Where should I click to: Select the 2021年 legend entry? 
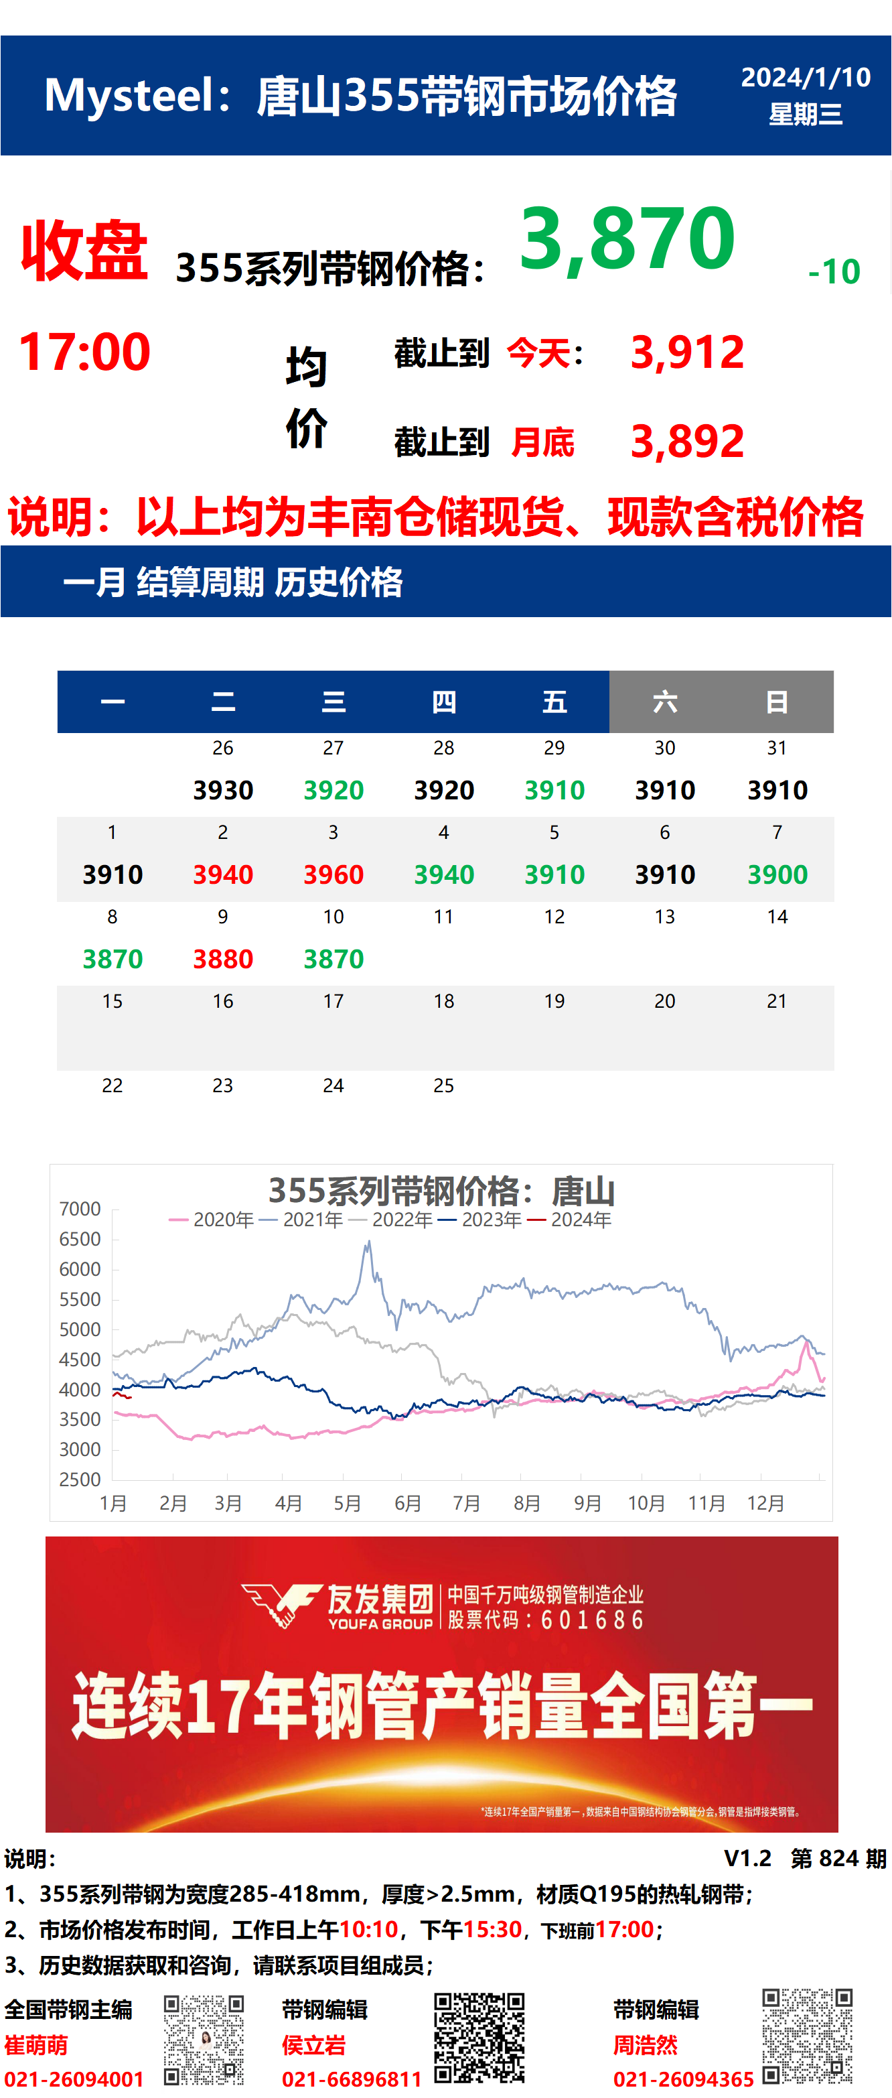[x=300, y=1220]
